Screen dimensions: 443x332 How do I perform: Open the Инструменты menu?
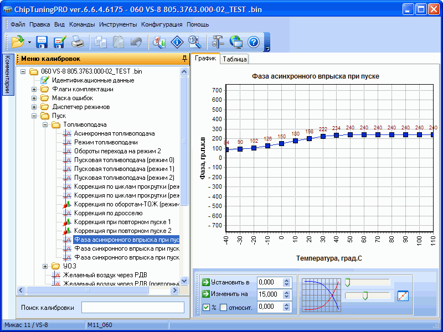(x=118, y=24)
